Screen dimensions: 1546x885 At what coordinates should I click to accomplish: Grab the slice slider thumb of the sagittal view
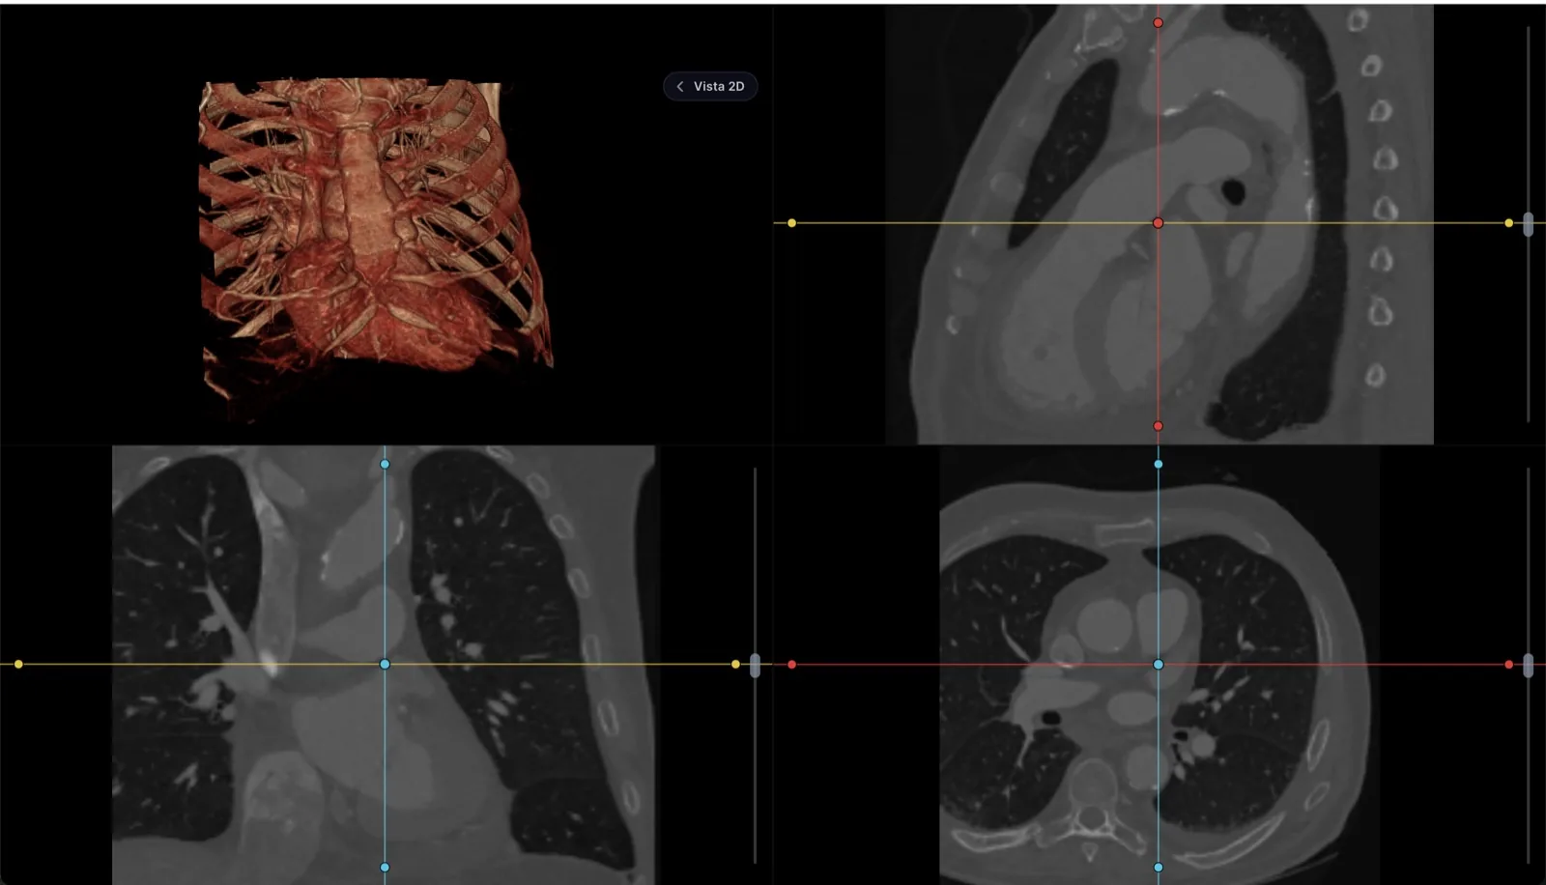[x=1528, y=224]
